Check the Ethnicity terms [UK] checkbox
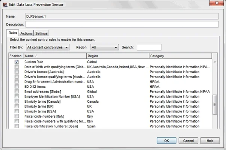This screenshot has width=226, height=150. tap(17, 106)
